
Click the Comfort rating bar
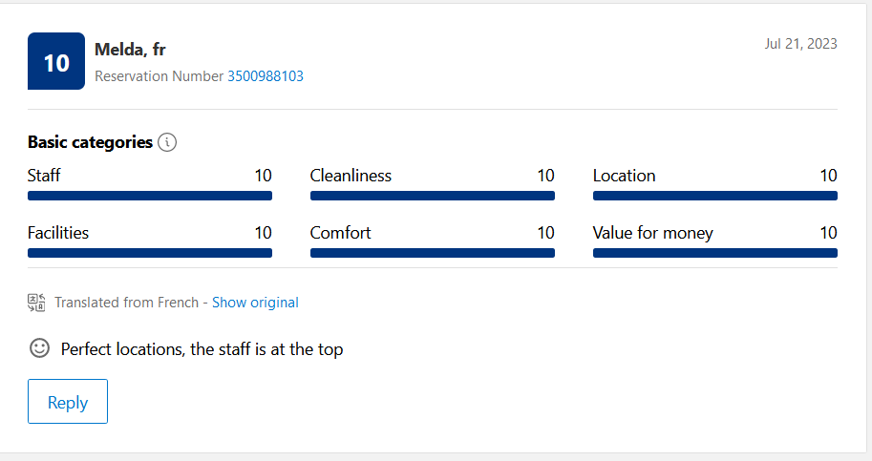pyautogui.click(x=433, y=253)
